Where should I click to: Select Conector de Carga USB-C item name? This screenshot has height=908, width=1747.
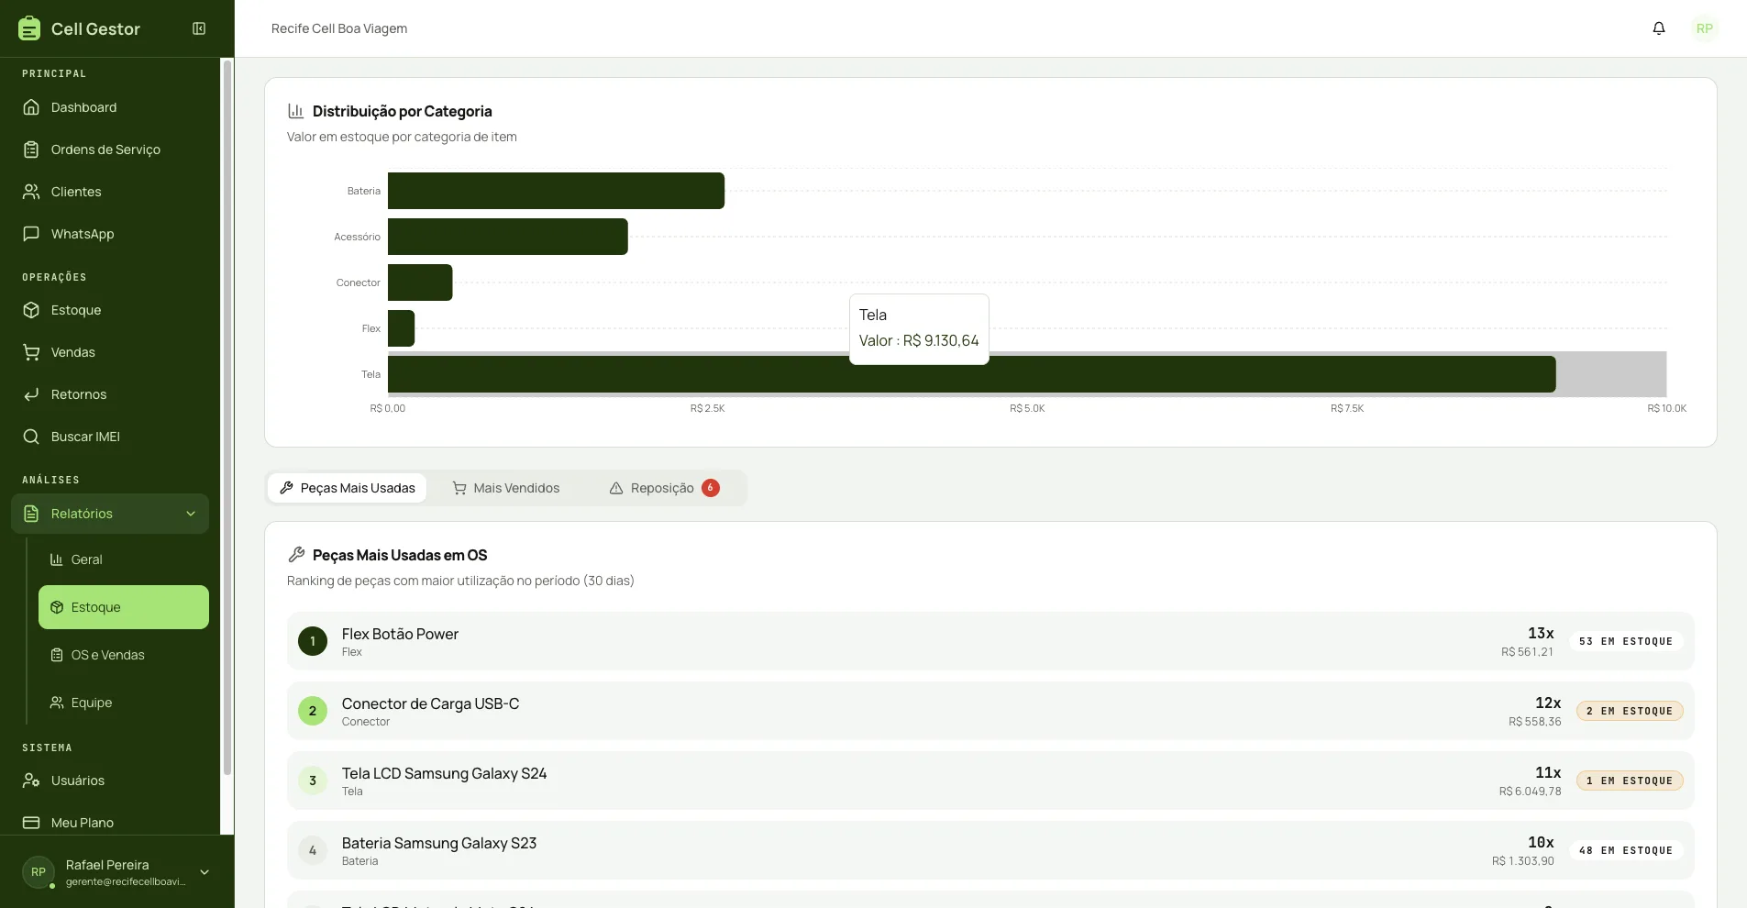430,703
